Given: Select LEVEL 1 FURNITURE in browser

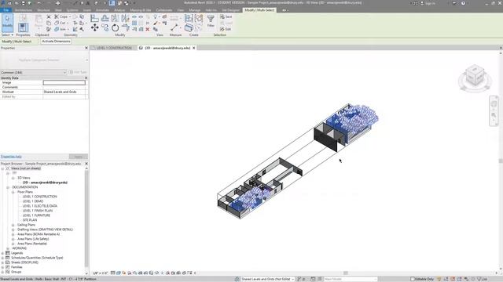Looking at the screenshot, I should [36, 215].
